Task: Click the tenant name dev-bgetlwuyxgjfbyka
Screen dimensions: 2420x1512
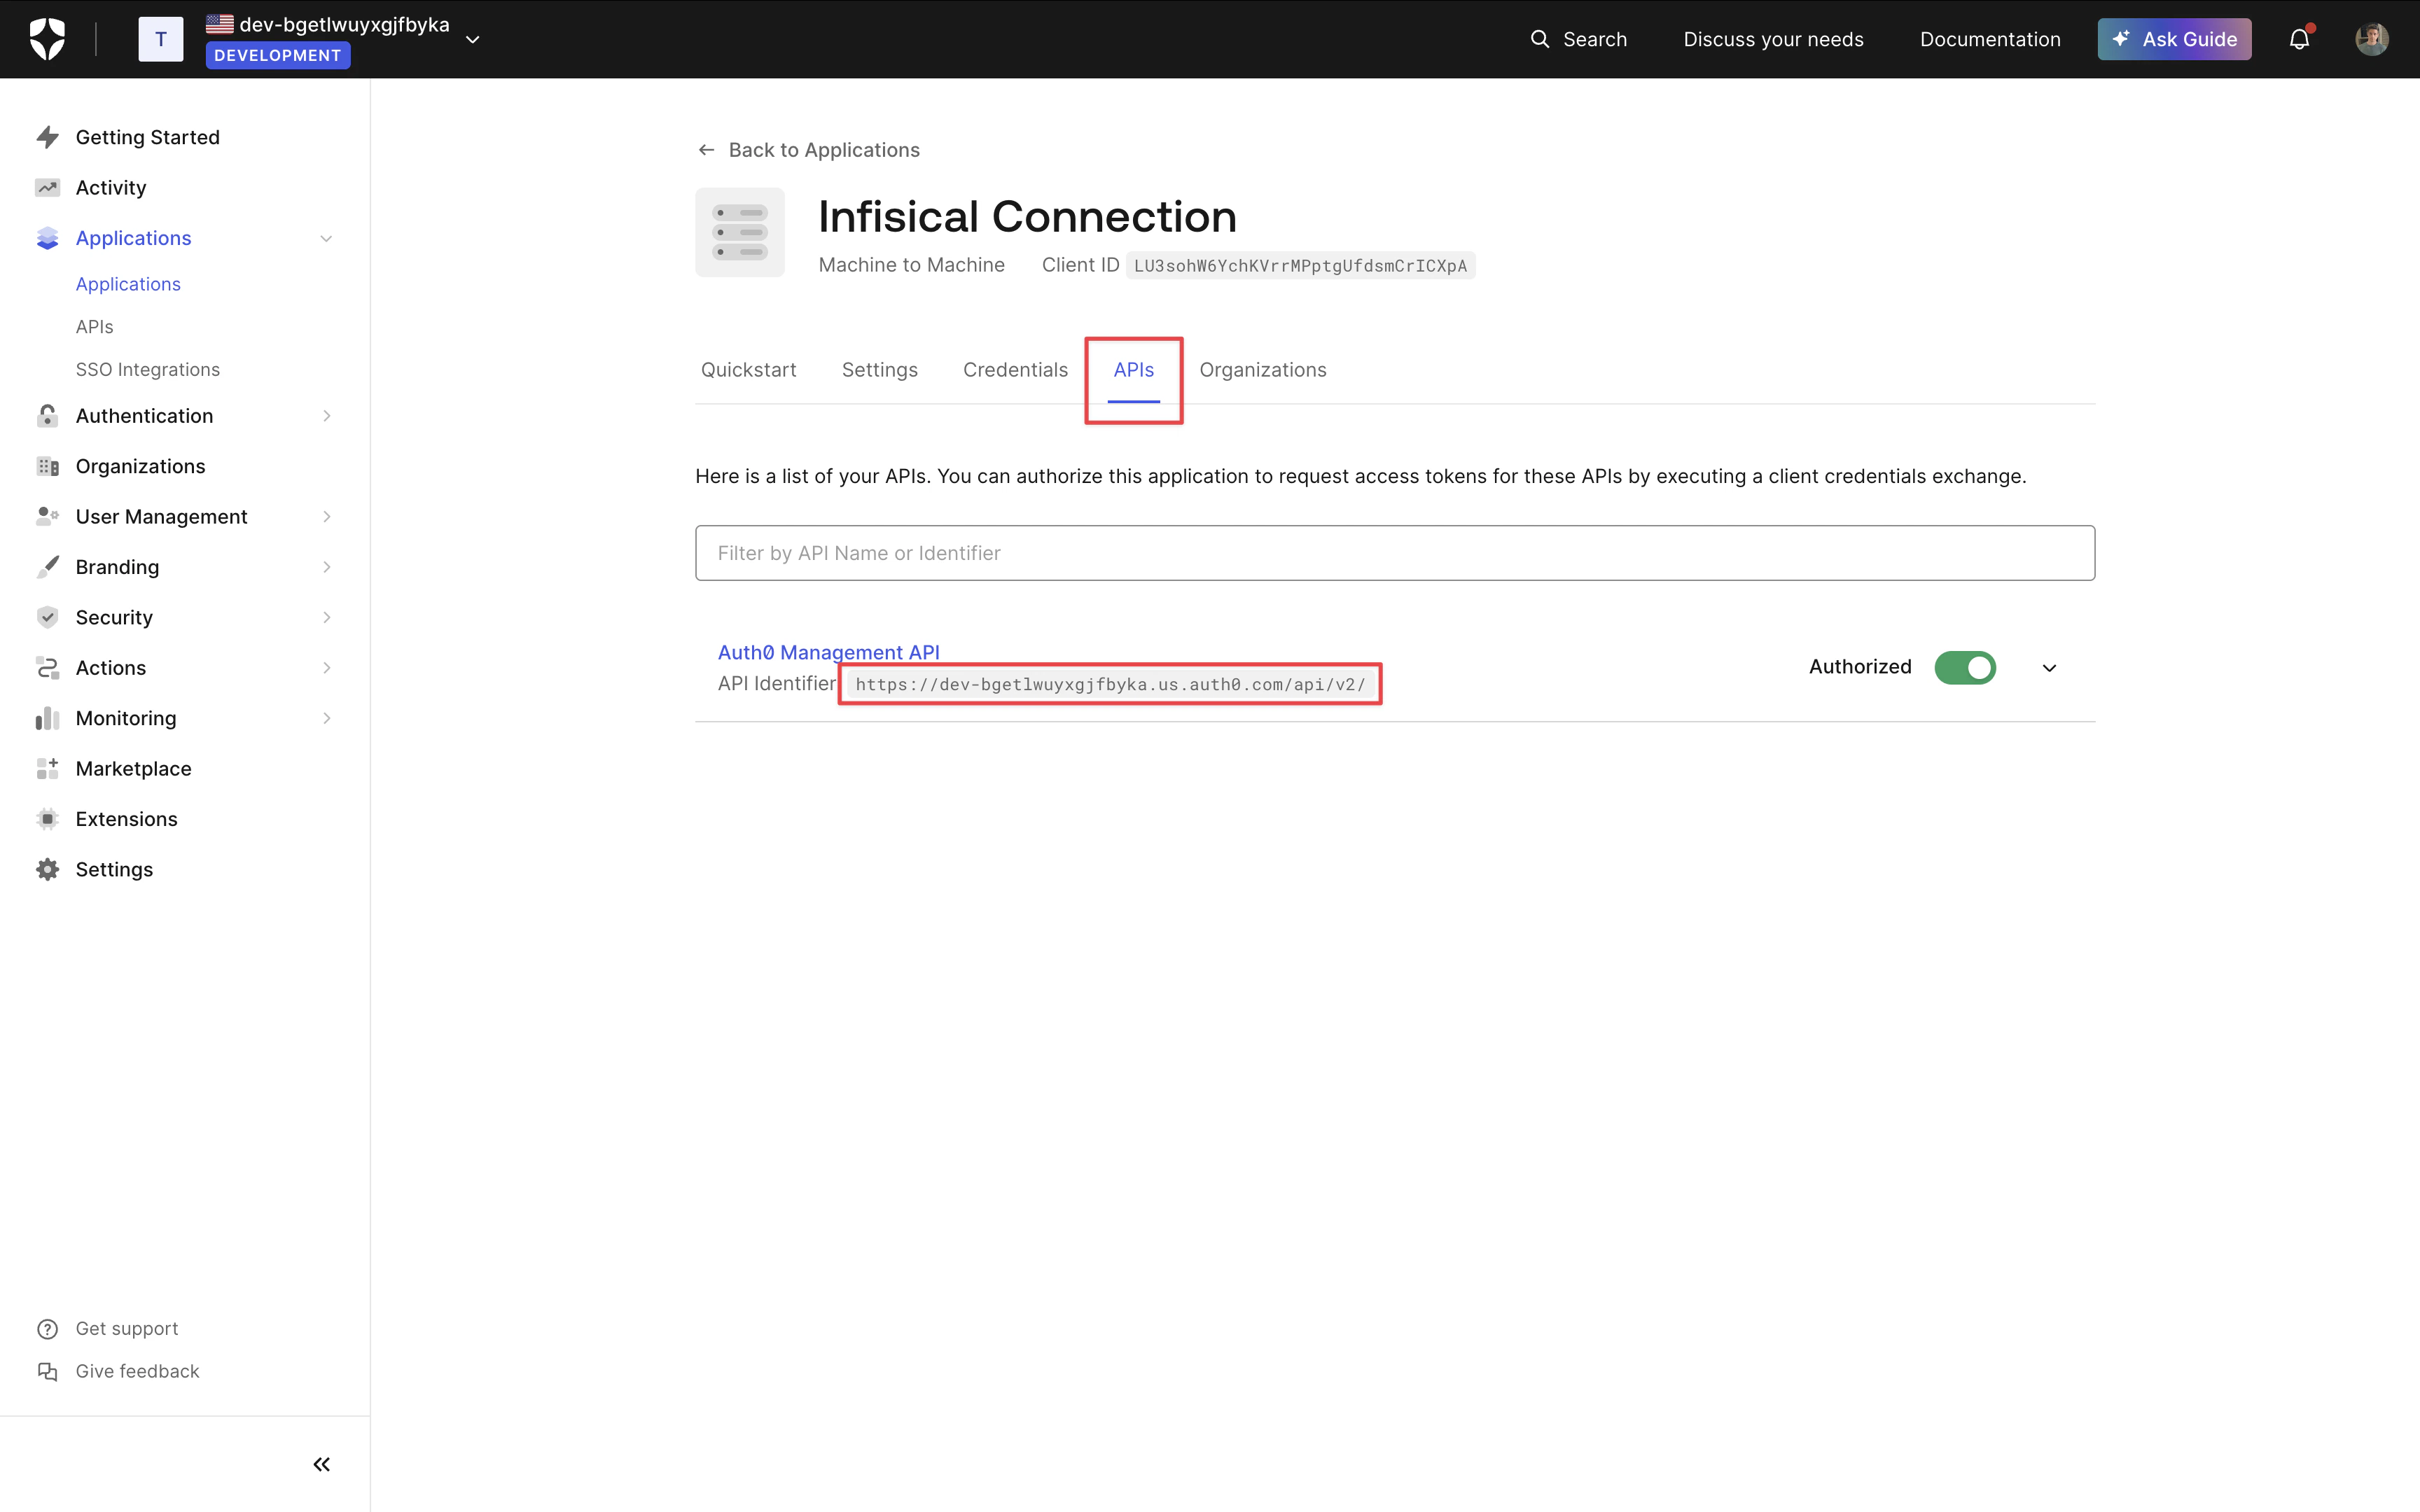Action: (x=345, y=25)
